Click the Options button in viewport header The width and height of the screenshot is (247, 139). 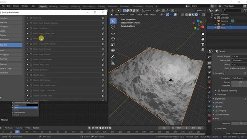point(200,10)
